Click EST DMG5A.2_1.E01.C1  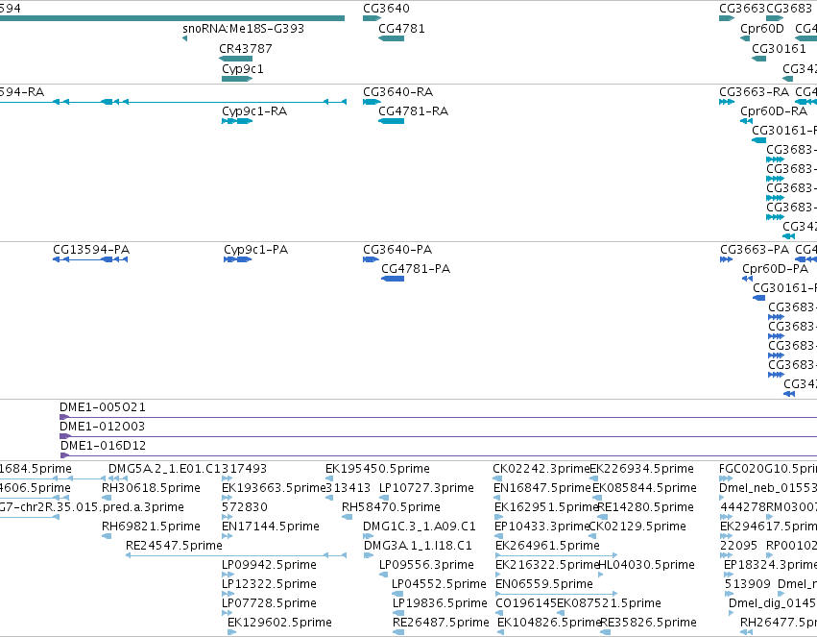click(165, 469)
